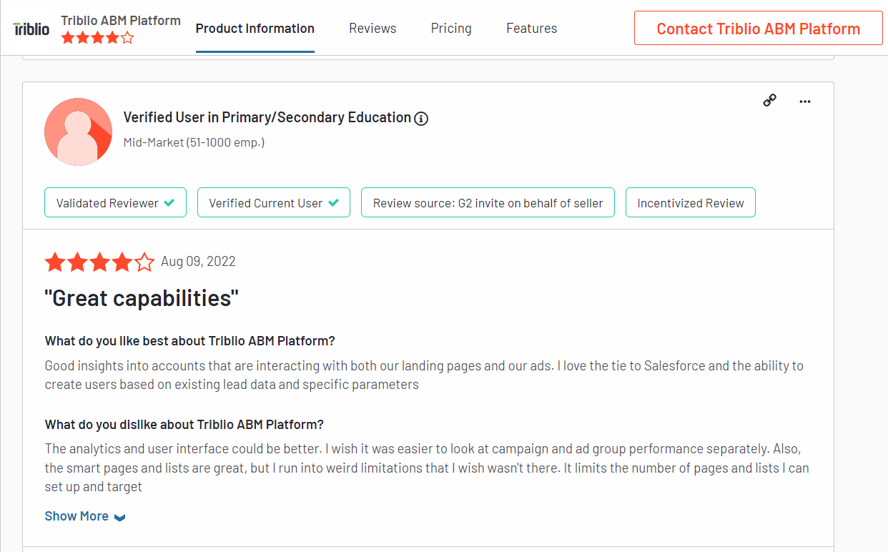Viewport: 888px width, 552px height.
Task: Click the Triblio ABM Platform product name
Action: 121,20
